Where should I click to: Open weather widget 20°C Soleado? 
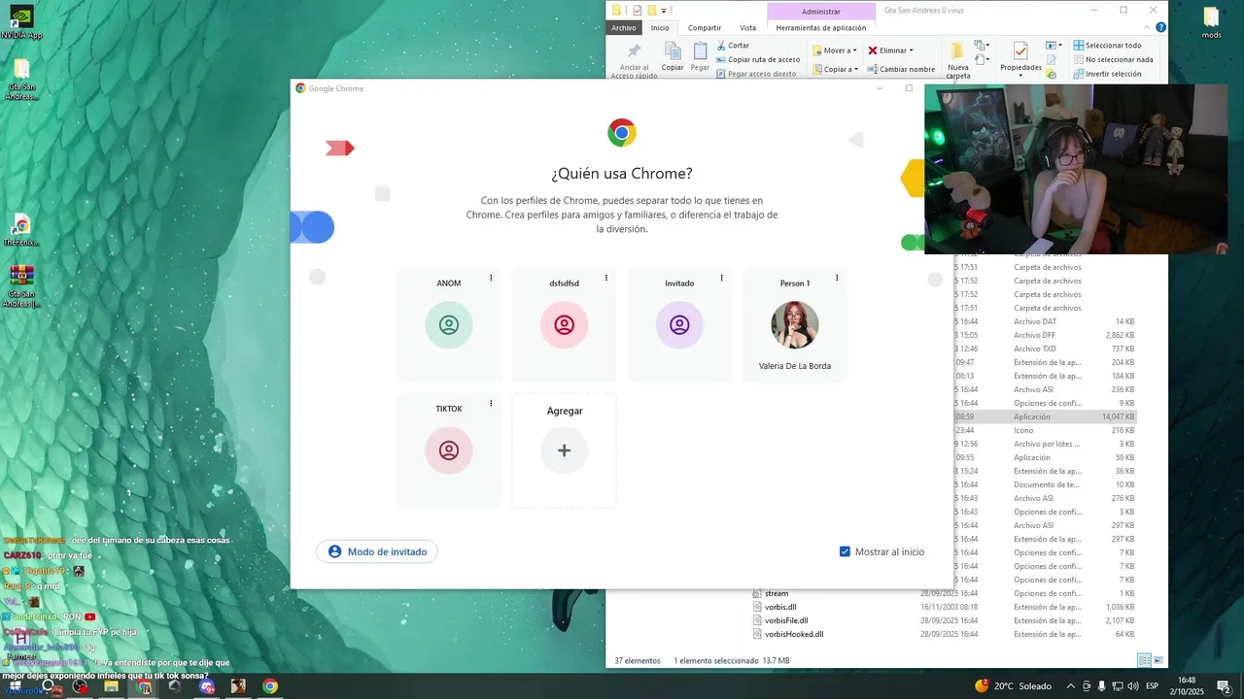tap(1013, 686)
